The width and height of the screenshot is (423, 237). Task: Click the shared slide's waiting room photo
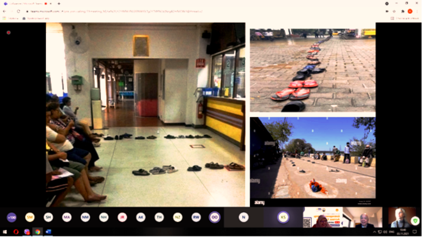pos(145,115)
